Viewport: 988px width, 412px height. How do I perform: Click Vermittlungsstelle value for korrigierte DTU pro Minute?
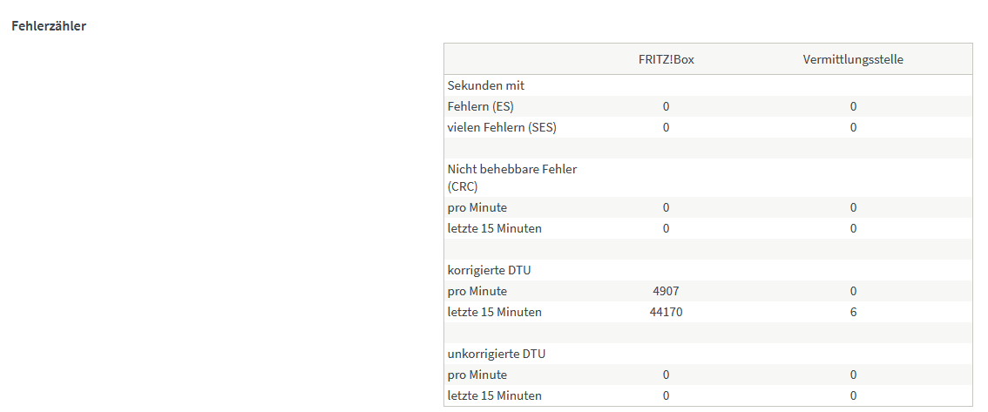[853, 291]
